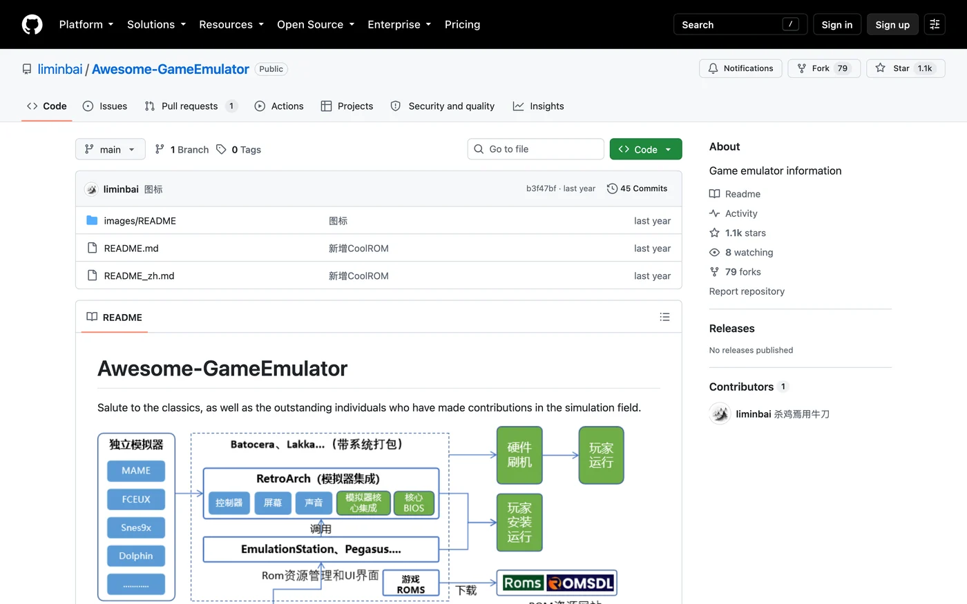Click the branch icon next to 1 Branch
Viewport: 967px width, 604px height.
tap(160, 149)
